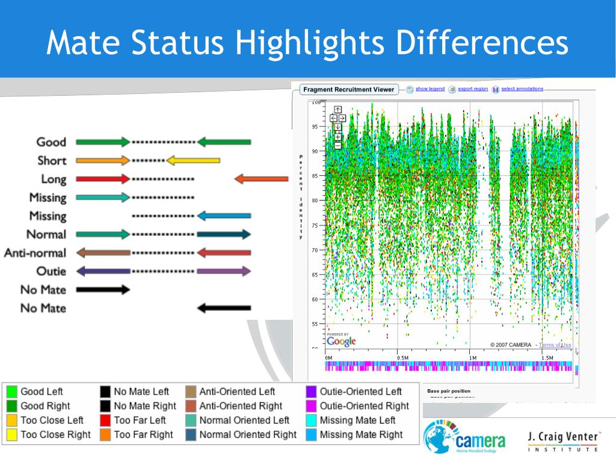Click the Too Far Right legend label
The image size is (616, 468).
tap(143, 435)
